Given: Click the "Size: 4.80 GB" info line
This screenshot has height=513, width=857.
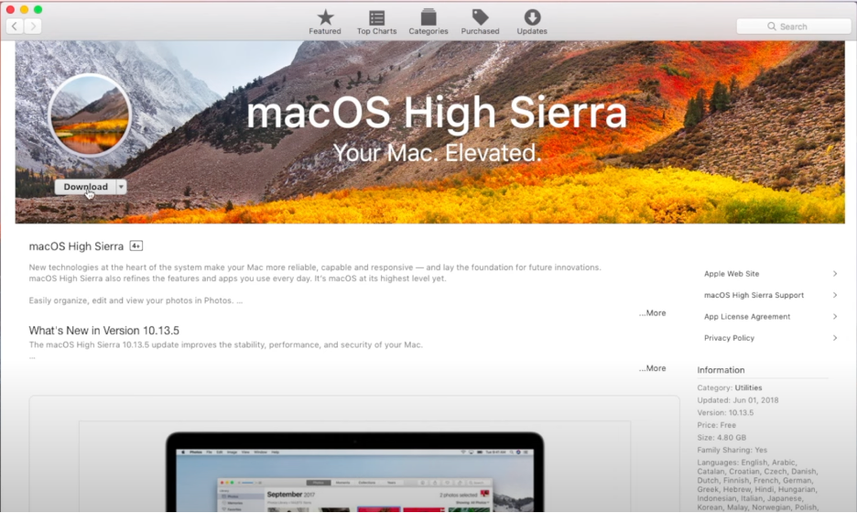Looking at the screenshot, I should coord(721,438).
